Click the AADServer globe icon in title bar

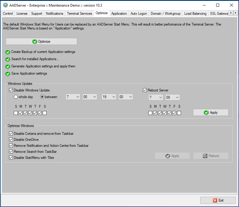pos(5,5)
